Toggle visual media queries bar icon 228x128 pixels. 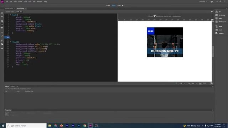point(2,25)
